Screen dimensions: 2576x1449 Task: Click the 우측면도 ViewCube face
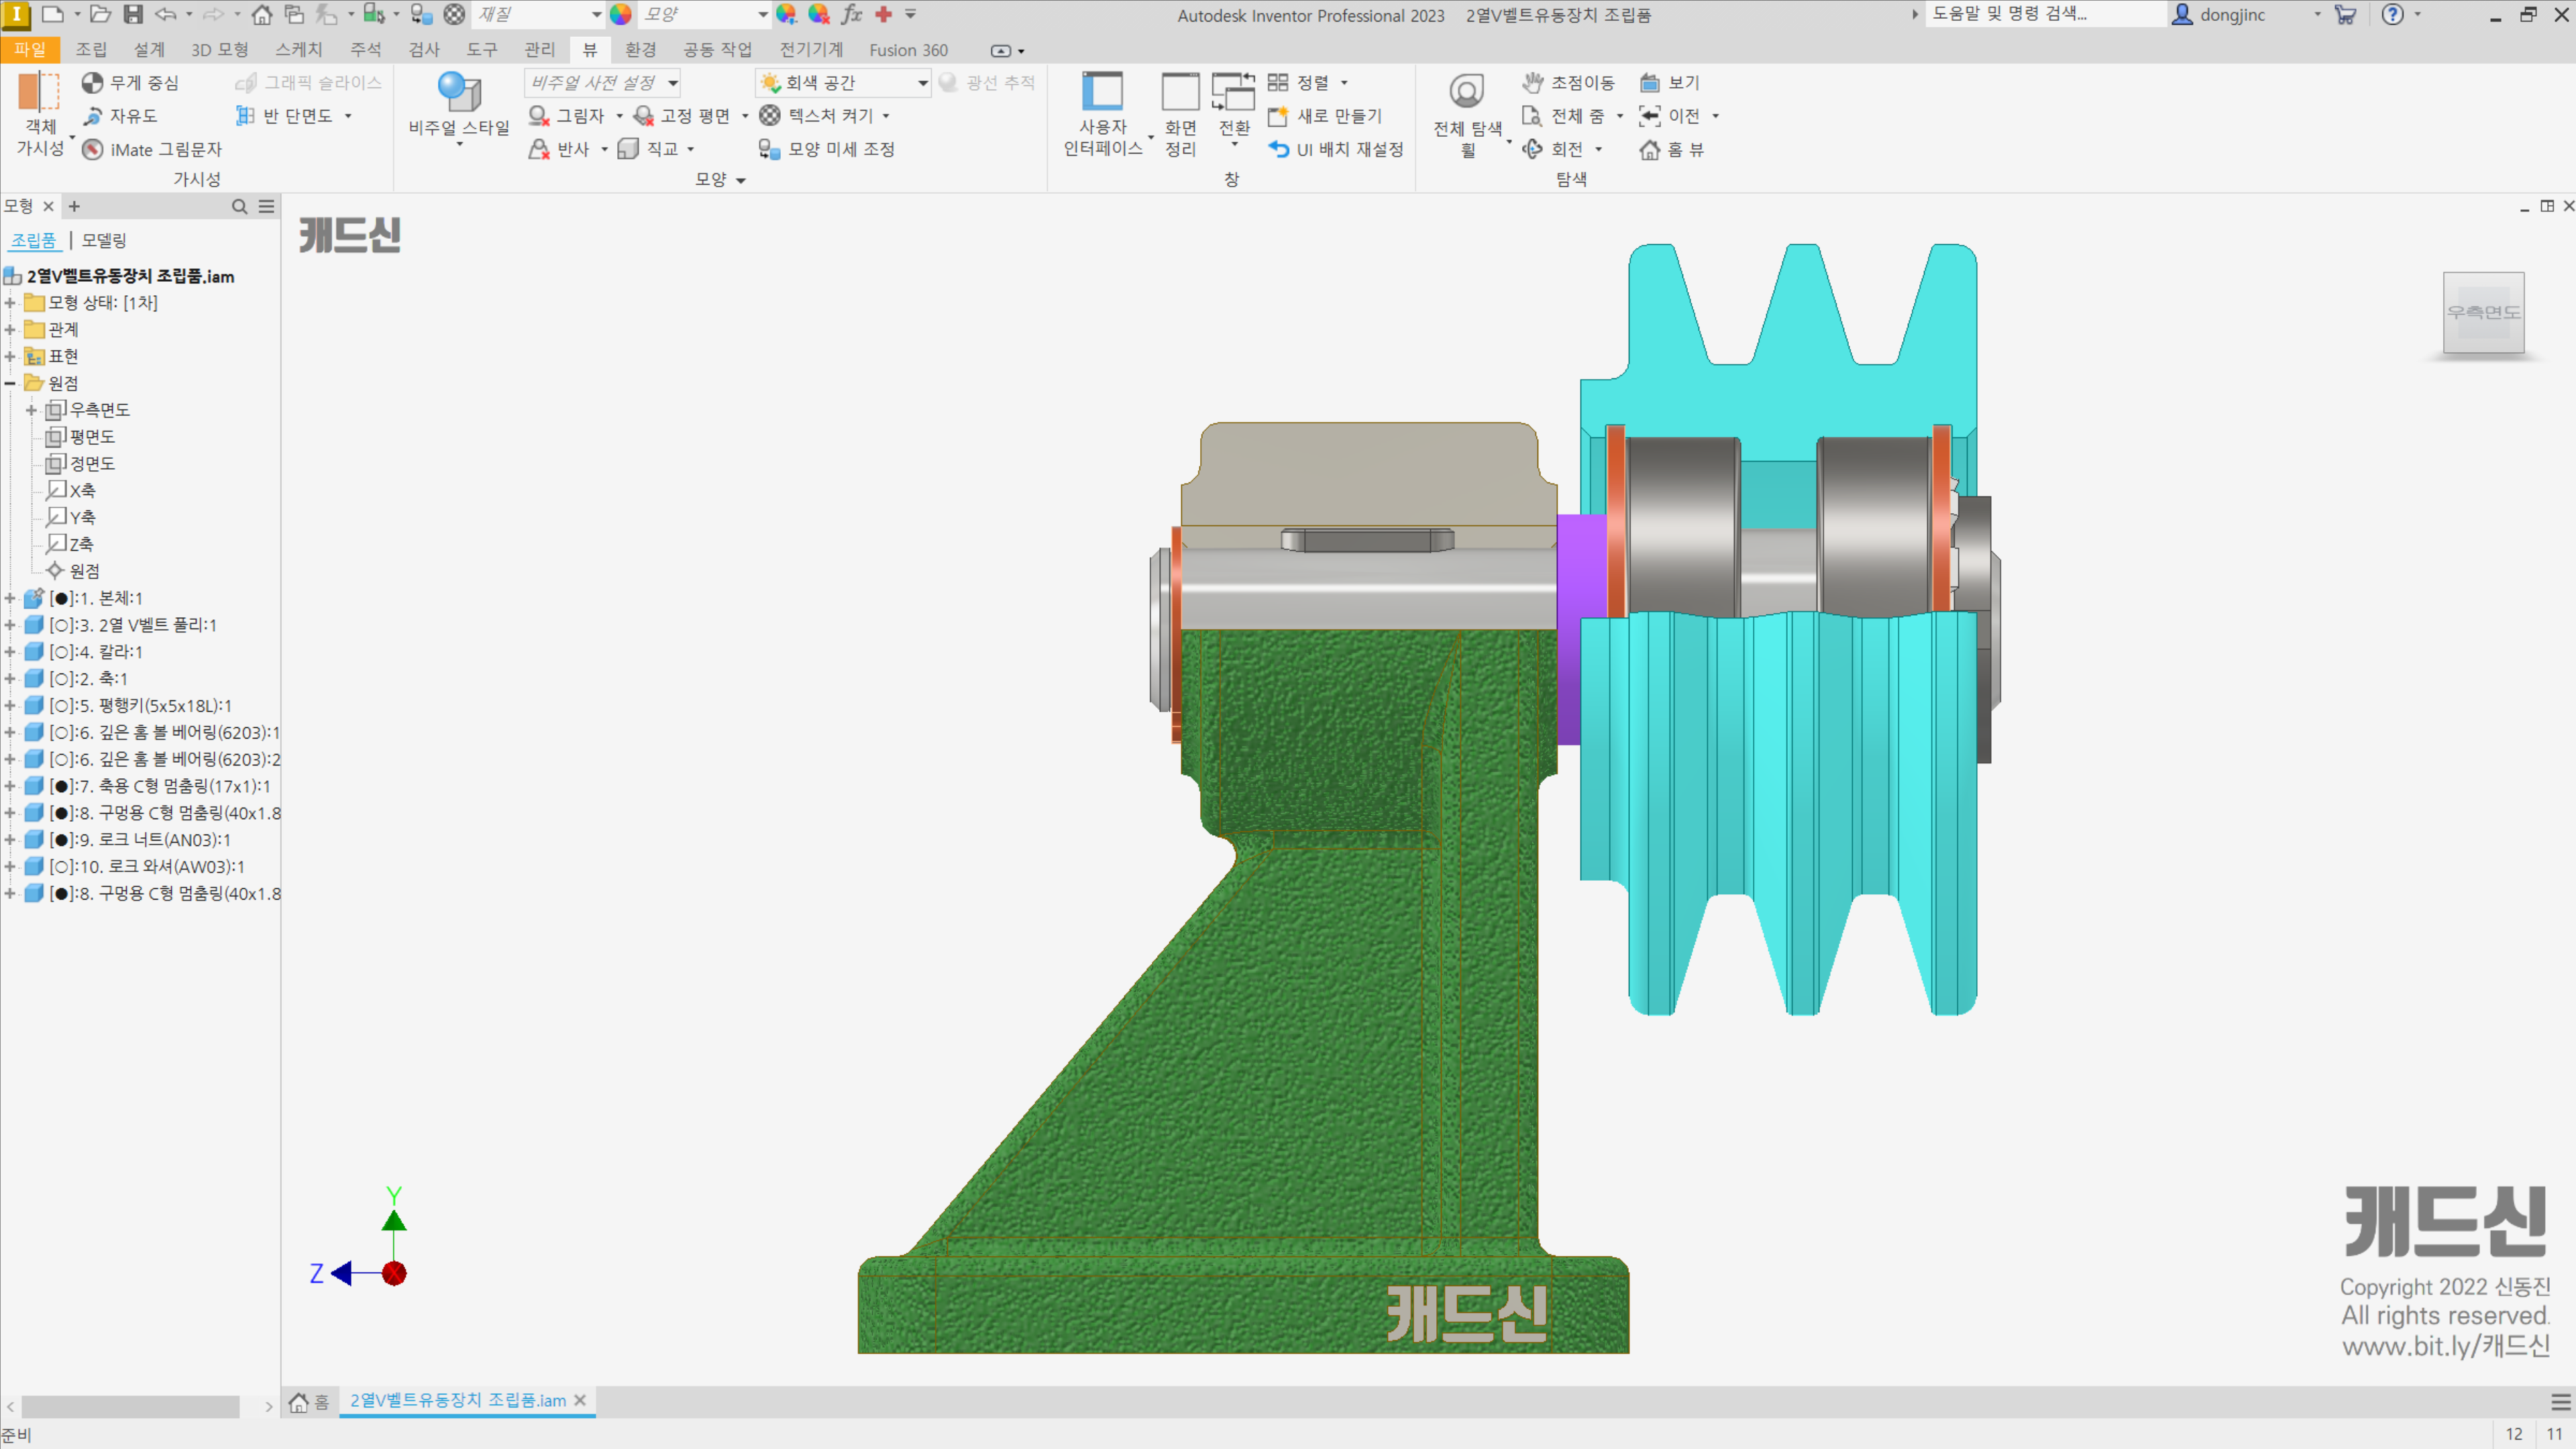2483,312
